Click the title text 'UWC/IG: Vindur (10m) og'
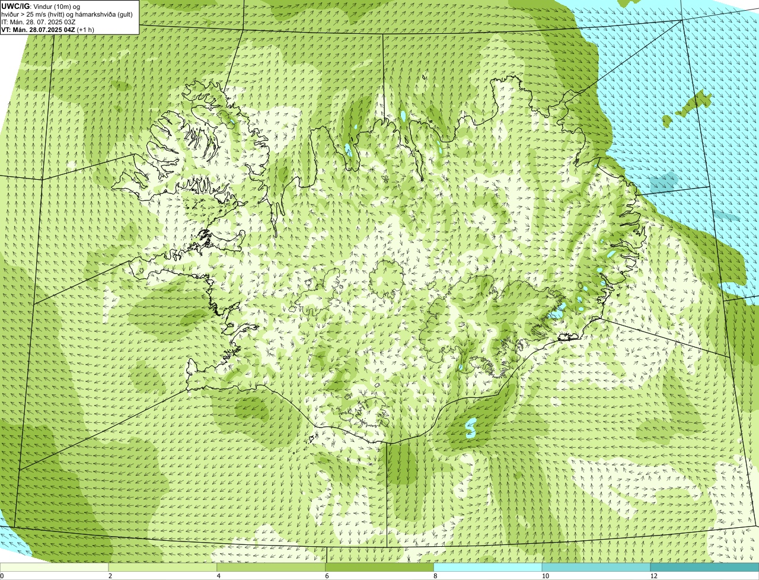 (x=41, y=7)
